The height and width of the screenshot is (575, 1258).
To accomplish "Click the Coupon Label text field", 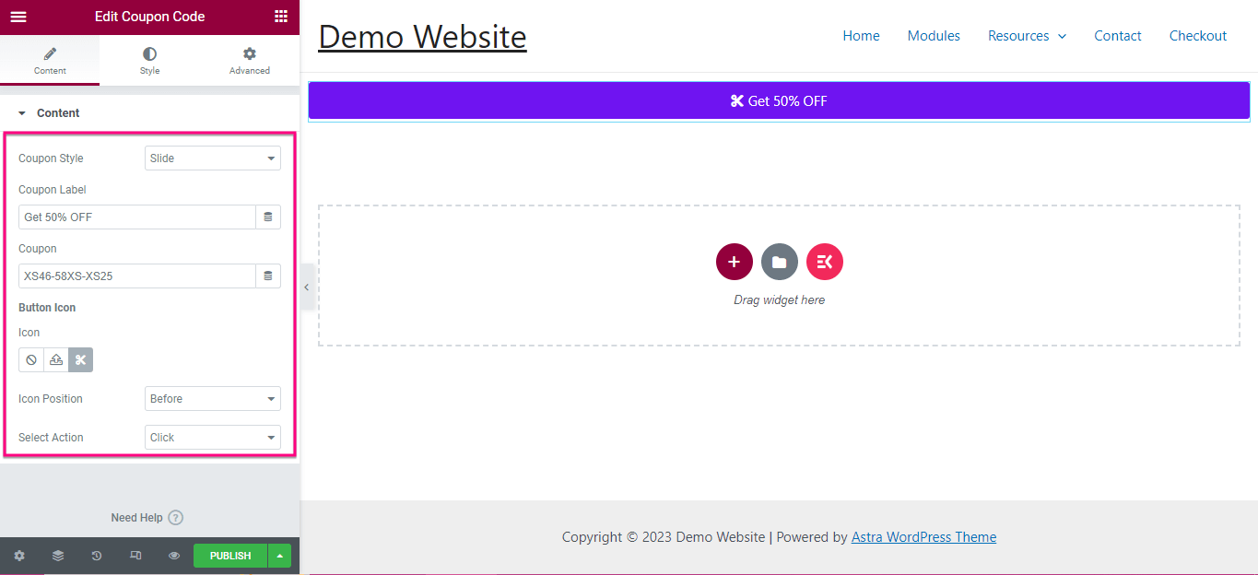I will click(x=137, y=217).
